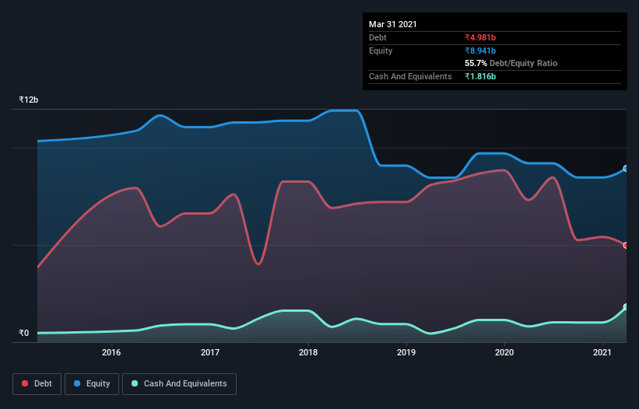Click the blue dot in Equity legend

[x=77, y=383]
